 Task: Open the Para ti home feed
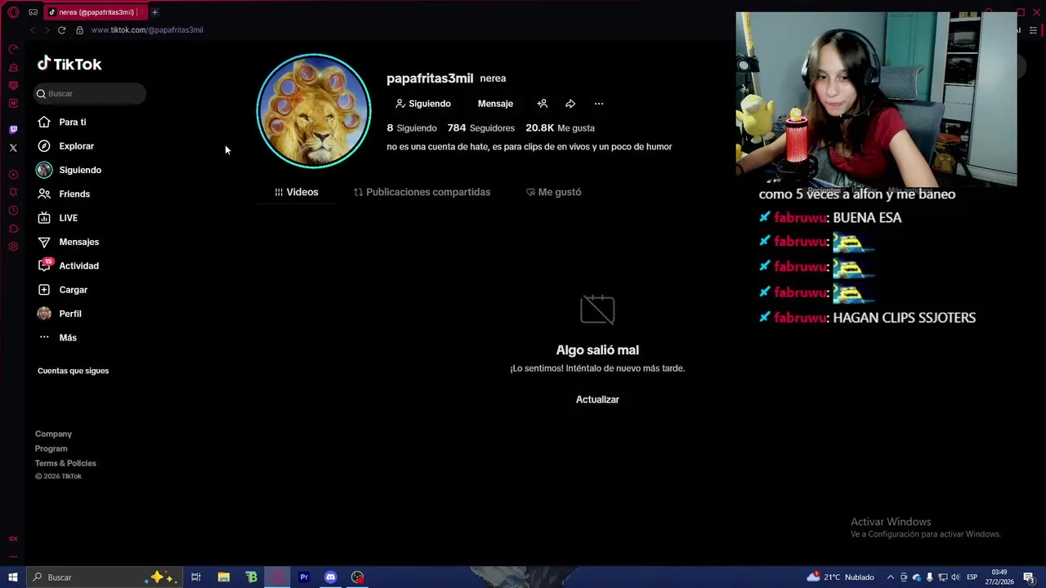[61, 122]
